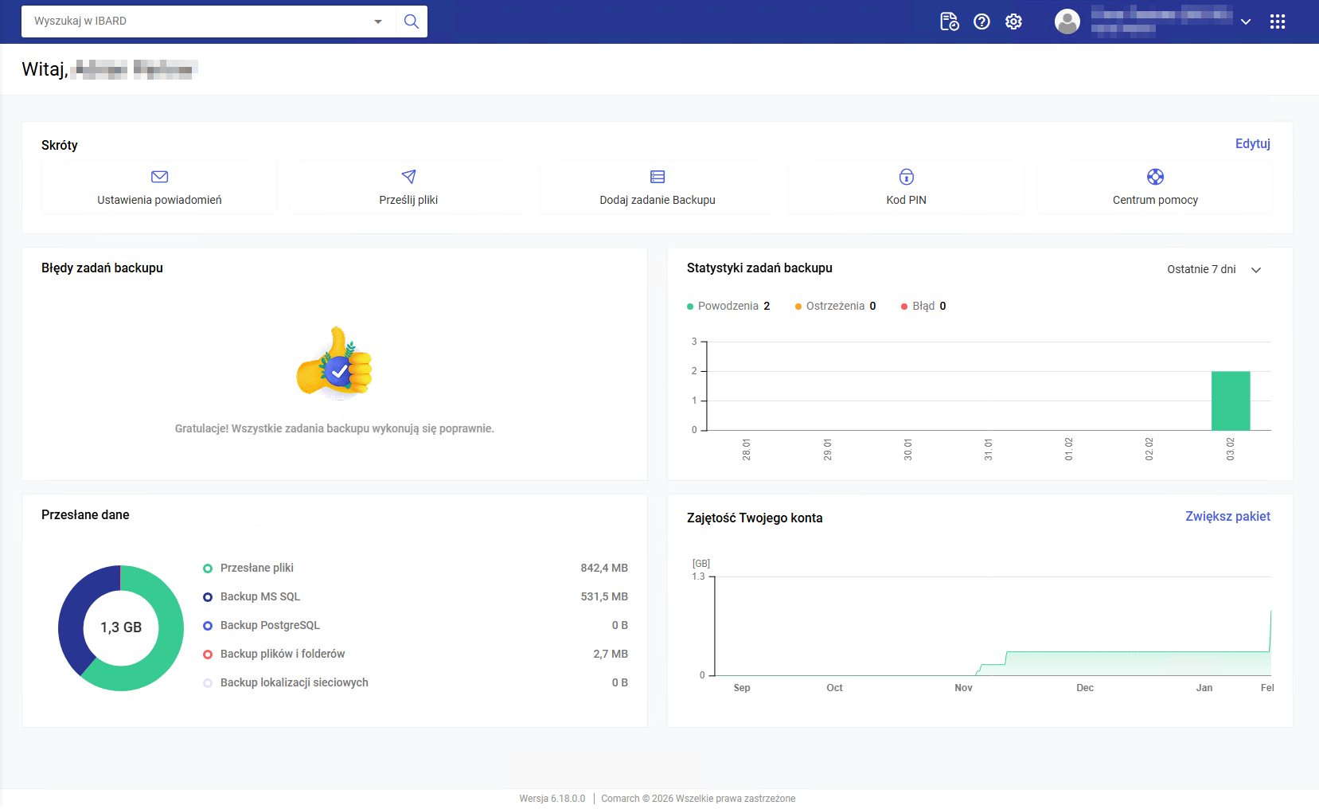Image resolution: width=1319 pixels, height=809 pixels.
Task: Open Ustawienia powiadomień shortcut
Action: pos(159,188)
